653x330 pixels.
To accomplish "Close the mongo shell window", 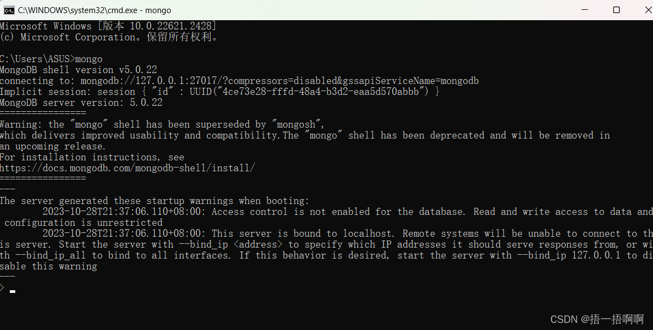I will click(647, 10).
